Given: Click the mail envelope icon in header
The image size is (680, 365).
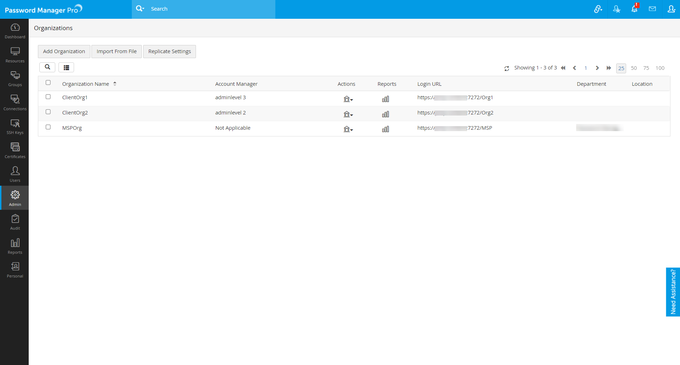Looking at the screenshot, I should click(652, 9).
